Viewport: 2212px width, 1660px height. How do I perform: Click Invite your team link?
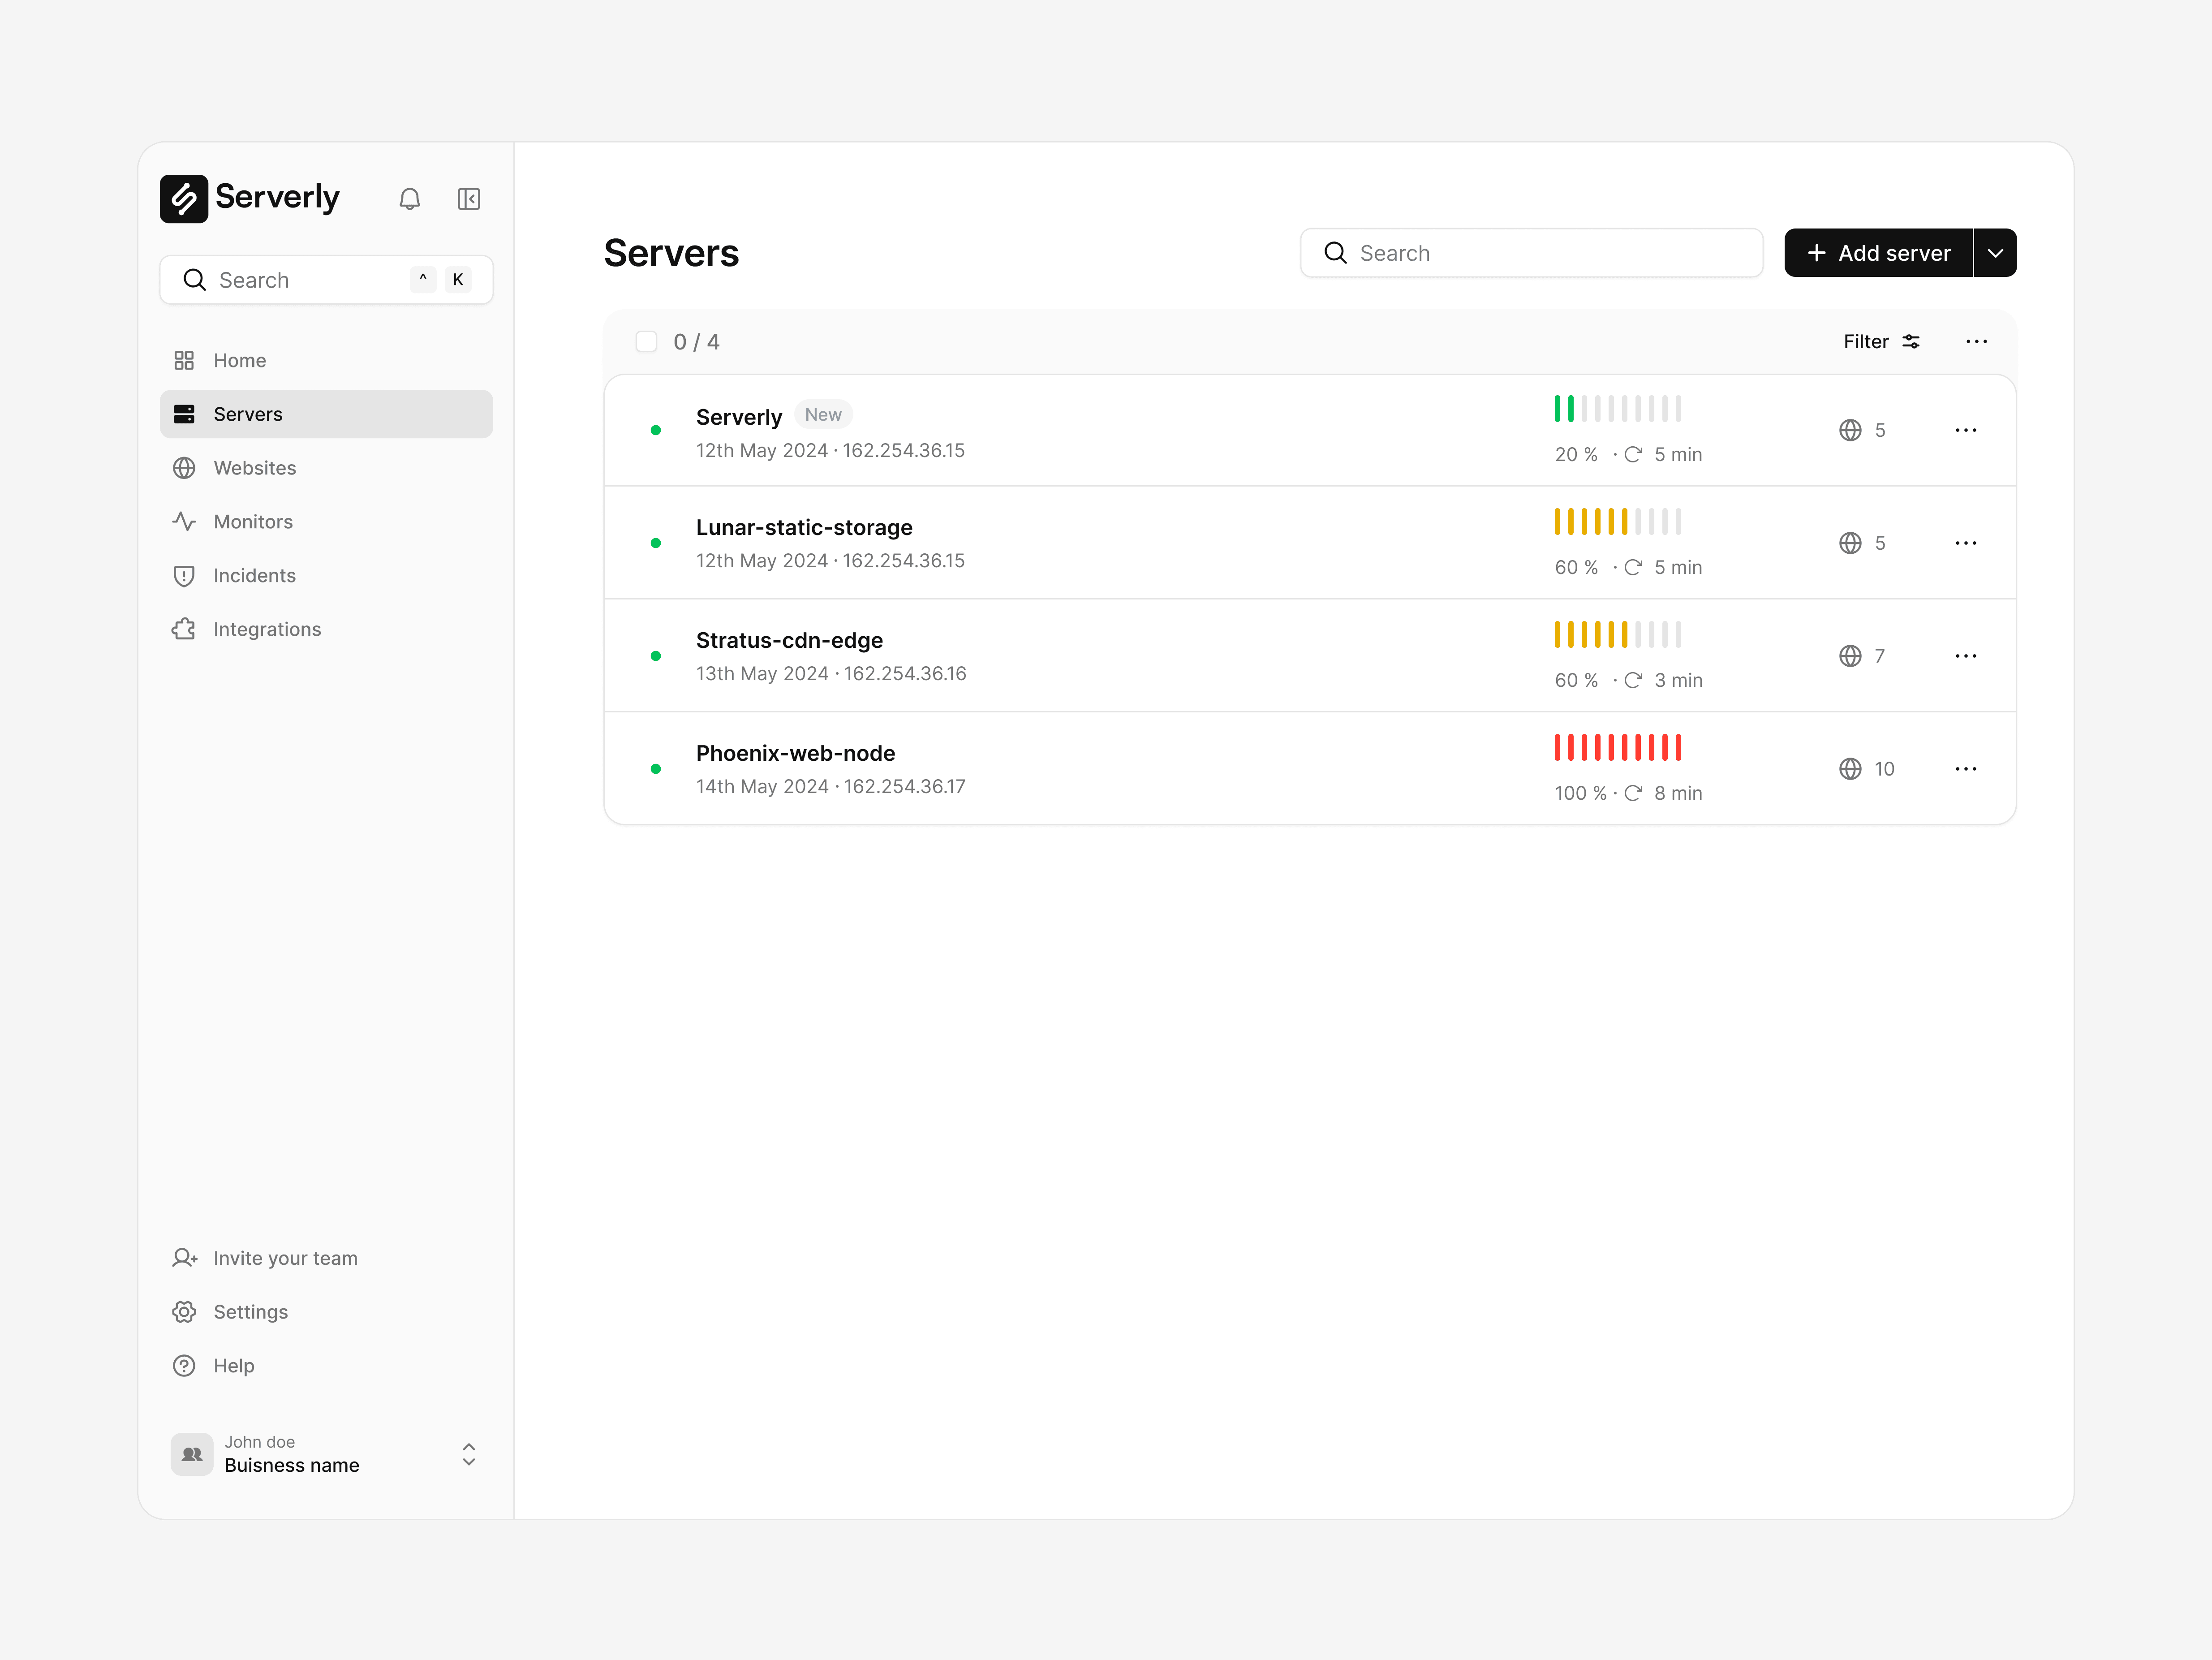(x=284, y=1258)
